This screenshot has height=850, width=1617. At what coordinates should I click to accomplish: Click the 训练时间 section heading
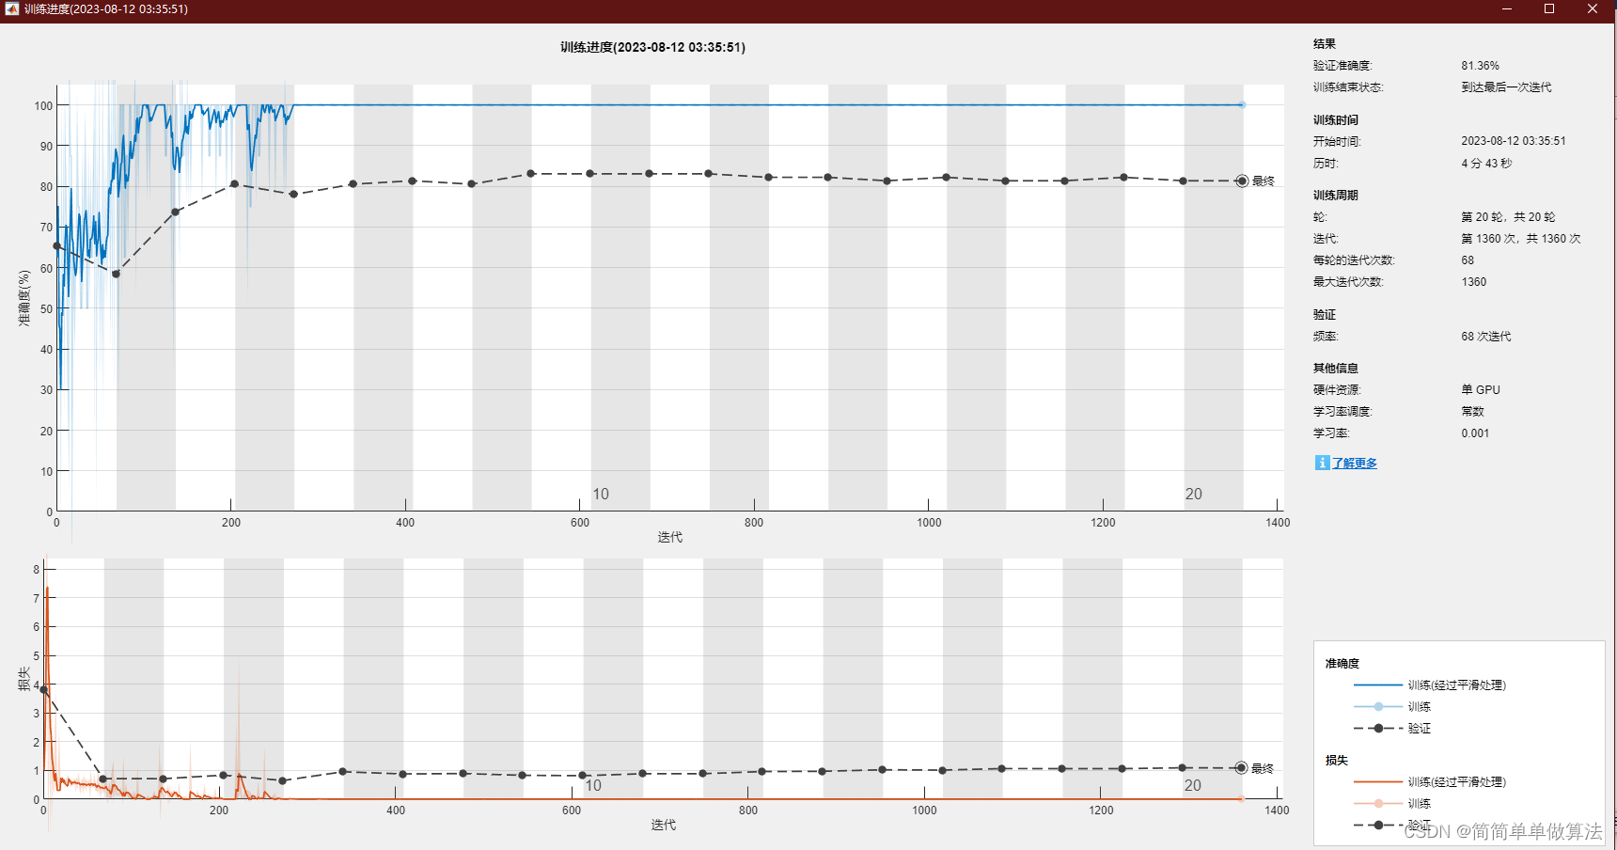click(x=1336, y=120)
